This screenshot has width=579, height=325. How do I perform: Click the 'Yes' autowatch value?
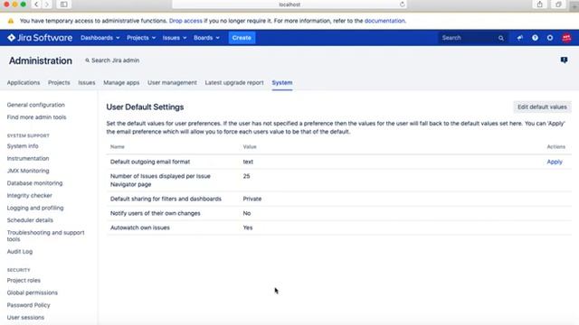(x=247, y=227)
